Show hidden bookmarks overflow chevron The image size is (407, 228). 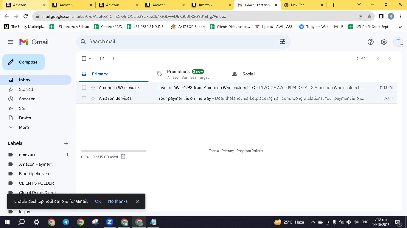pyautogui.click(x=400, y=27)
